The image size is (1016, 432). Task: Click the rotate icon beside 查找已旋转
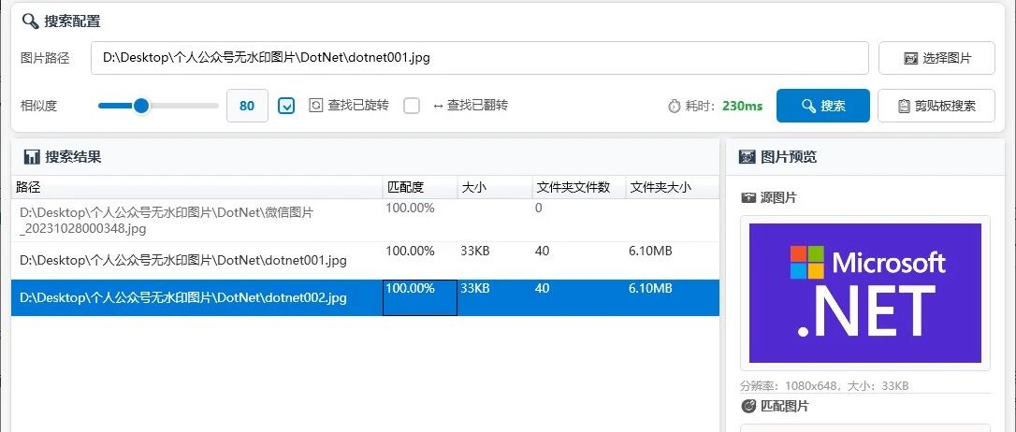[315, 105]
